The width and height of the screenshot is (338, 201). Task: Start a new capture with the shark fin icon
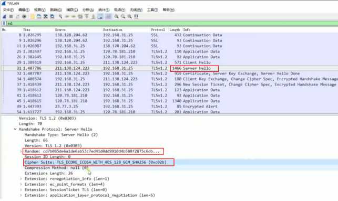(4, 17)
